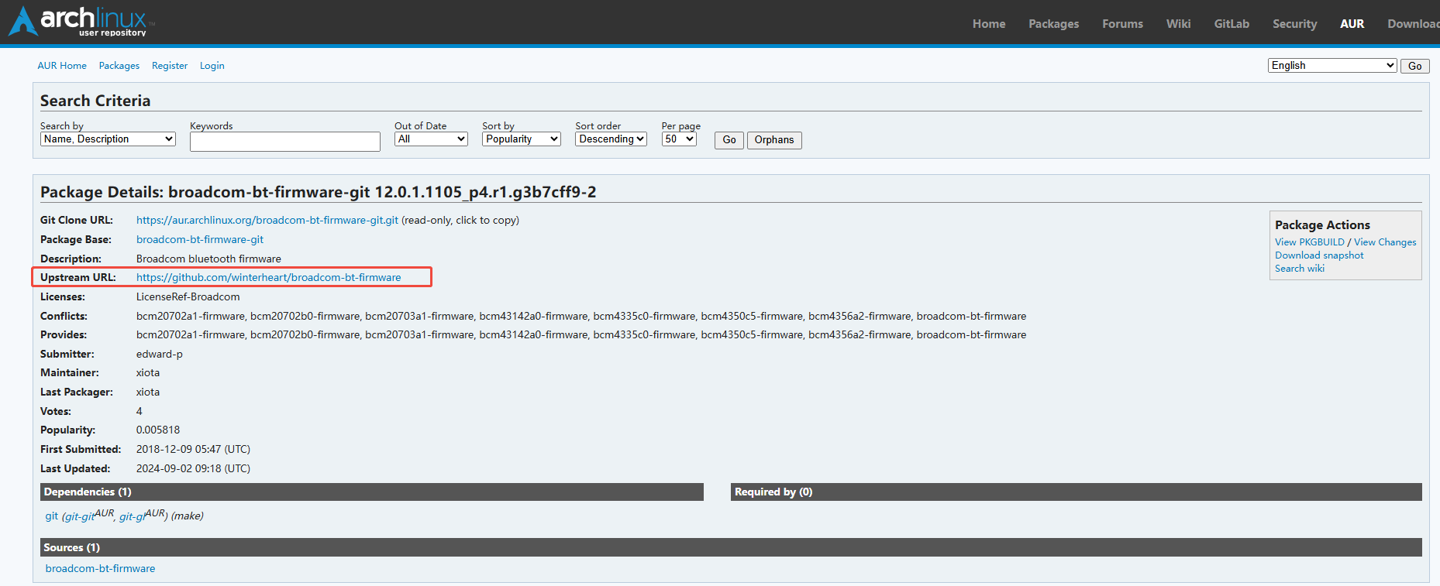Click the Package Details heading text
Screen dimensions: 1440x586
pos(319,192)
